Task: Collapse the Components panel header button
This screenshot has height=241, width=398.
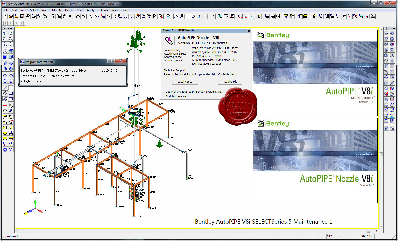Action: pos(385,28)
